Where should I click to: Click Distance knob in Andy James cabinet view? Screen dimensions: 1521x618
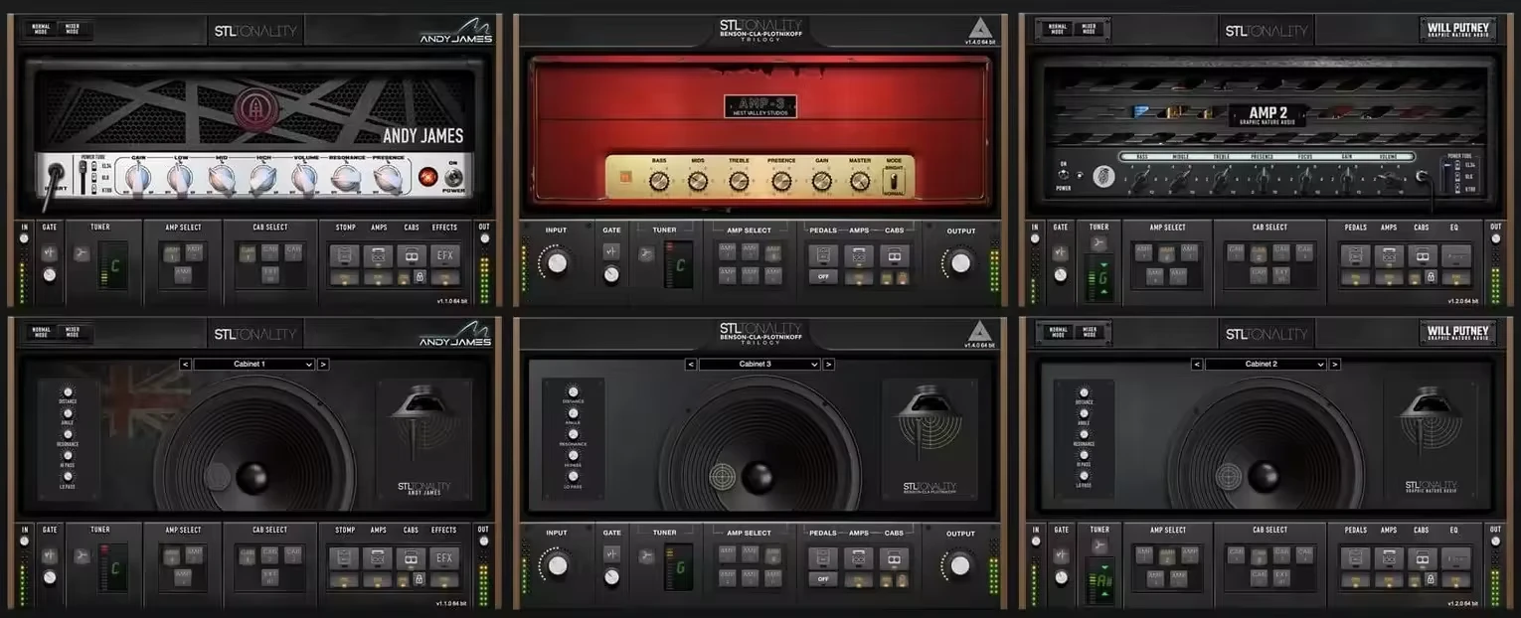pos(69,391)
